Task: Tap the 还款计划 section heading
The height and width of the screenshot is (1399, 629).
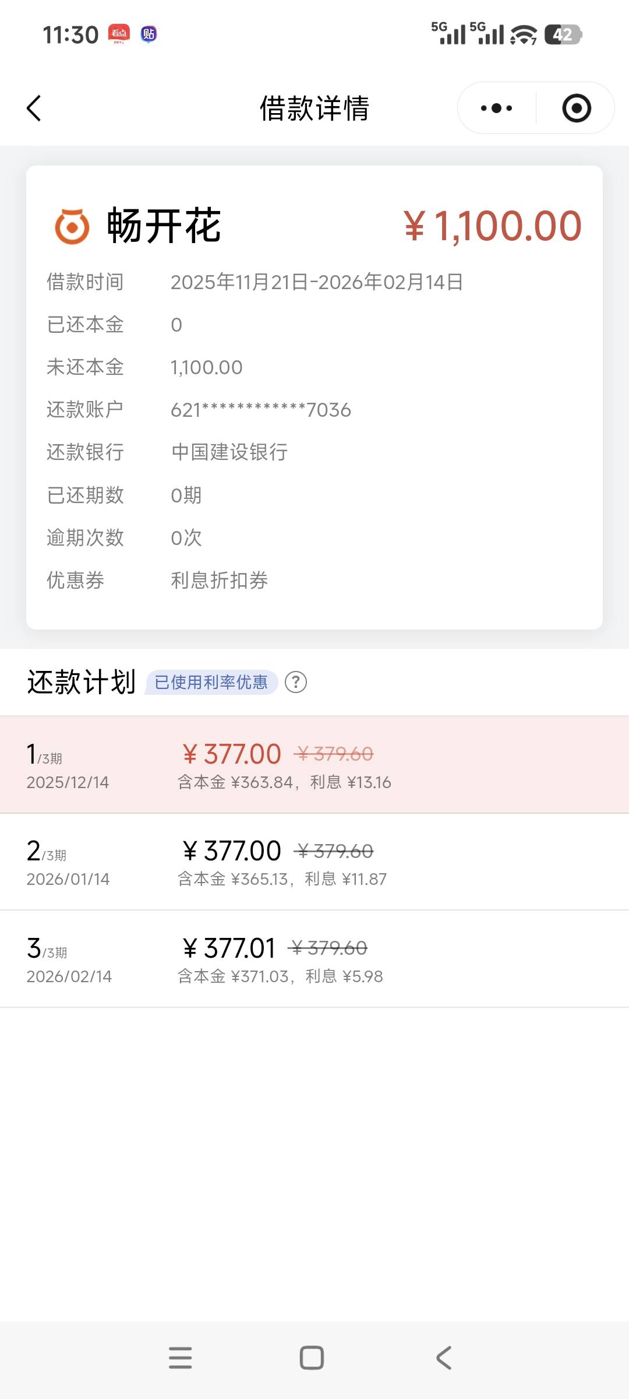Action: 82,682
